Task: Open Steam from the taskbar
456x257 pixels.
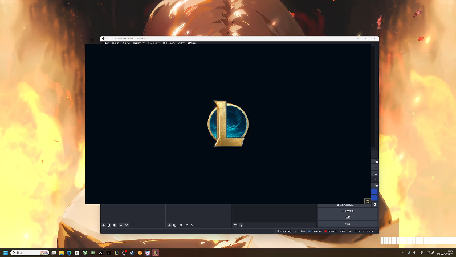Action: pos(132,252)
